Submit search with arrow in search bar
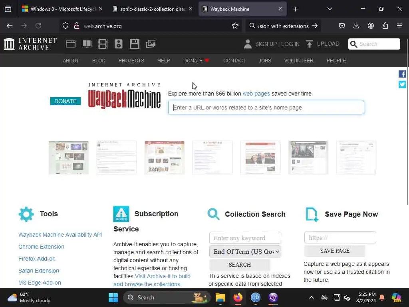Image resolution: width=409 pixels, height=307 pixels. [315, 26]
